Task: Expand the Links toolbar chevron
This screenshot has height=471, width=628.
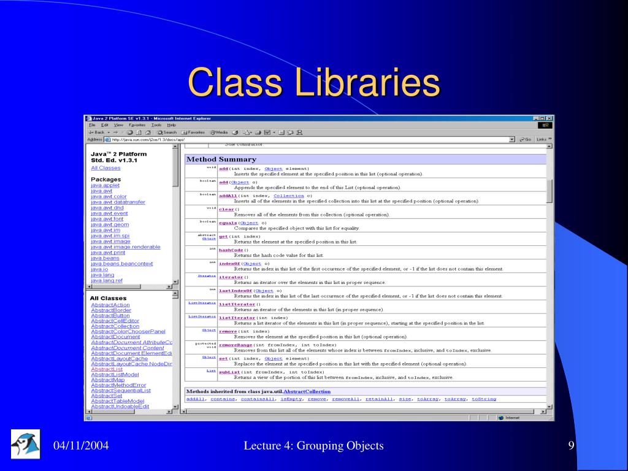Action: (550, 139)
